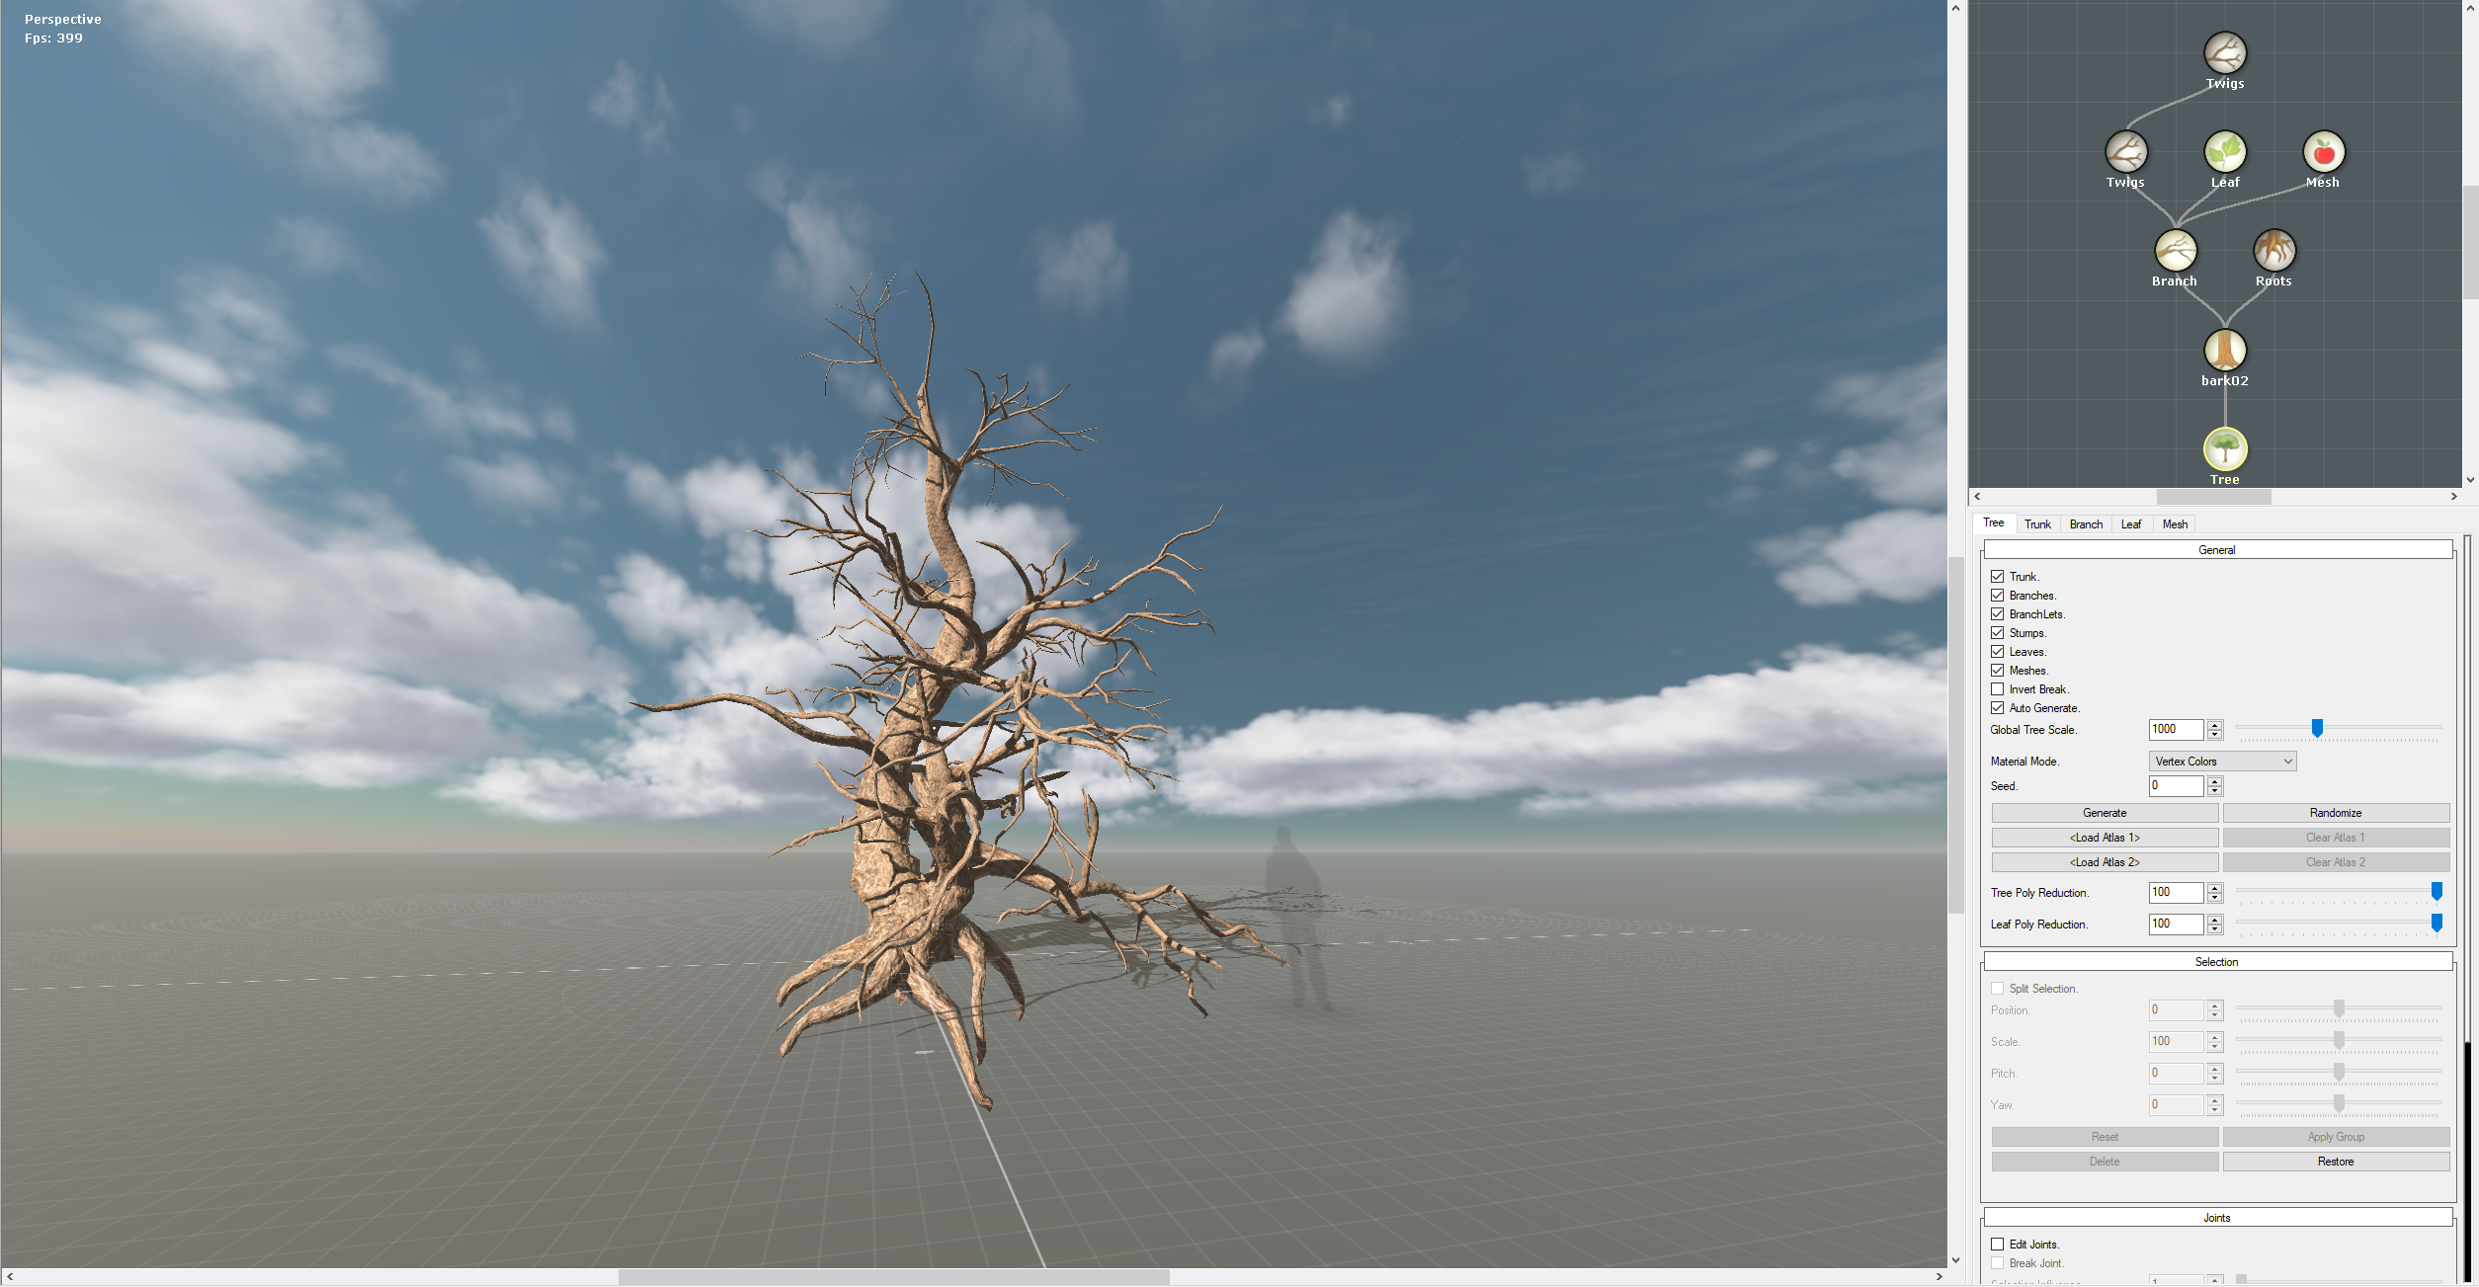Click the Seed input field
This screenshot has height=1287, width=2479.
(2175, 786)
